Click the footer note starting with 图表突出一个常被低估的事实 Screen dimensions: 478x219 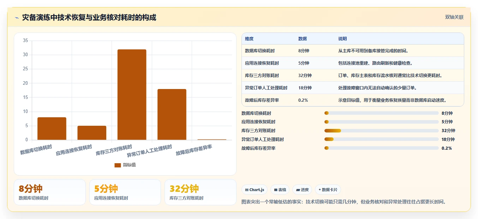pos(344,202)
